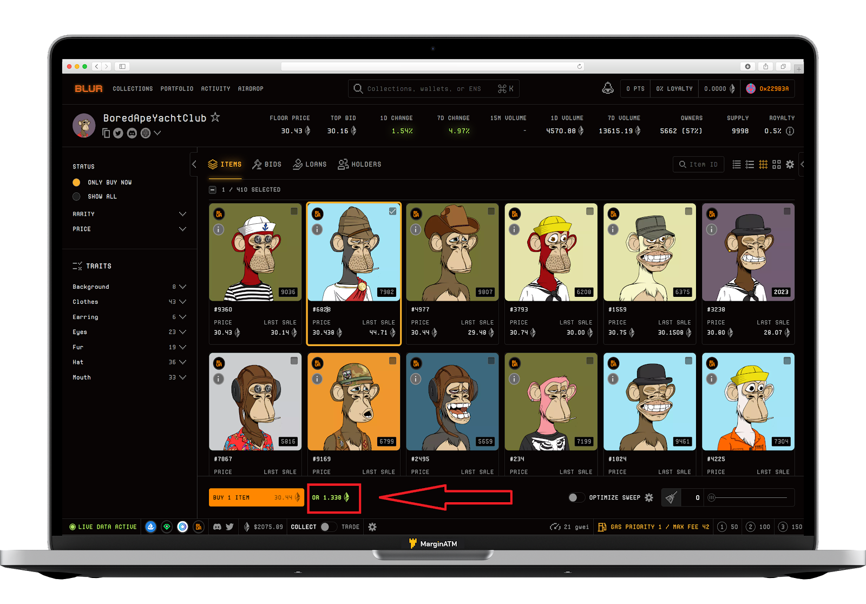The width and height of the screenshot is (866, 604).
Task: Toggle LooksRare marketplace icon in the status bar
Action: pyautogui.click(x=167, y=527)
